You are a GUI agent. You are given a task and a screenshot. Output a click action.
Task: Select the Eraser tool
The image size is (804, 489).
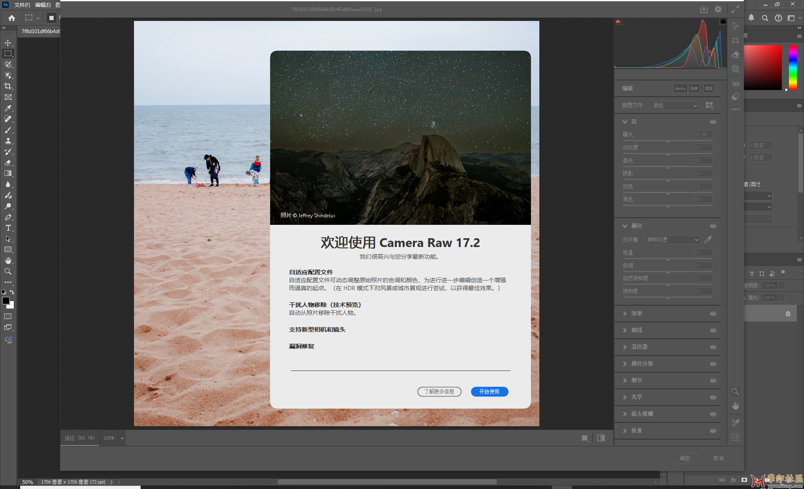(x=8, y=162)
